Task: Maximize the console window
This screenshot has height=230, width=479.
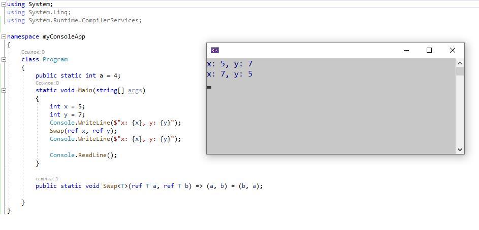Action: pos(429,50)
